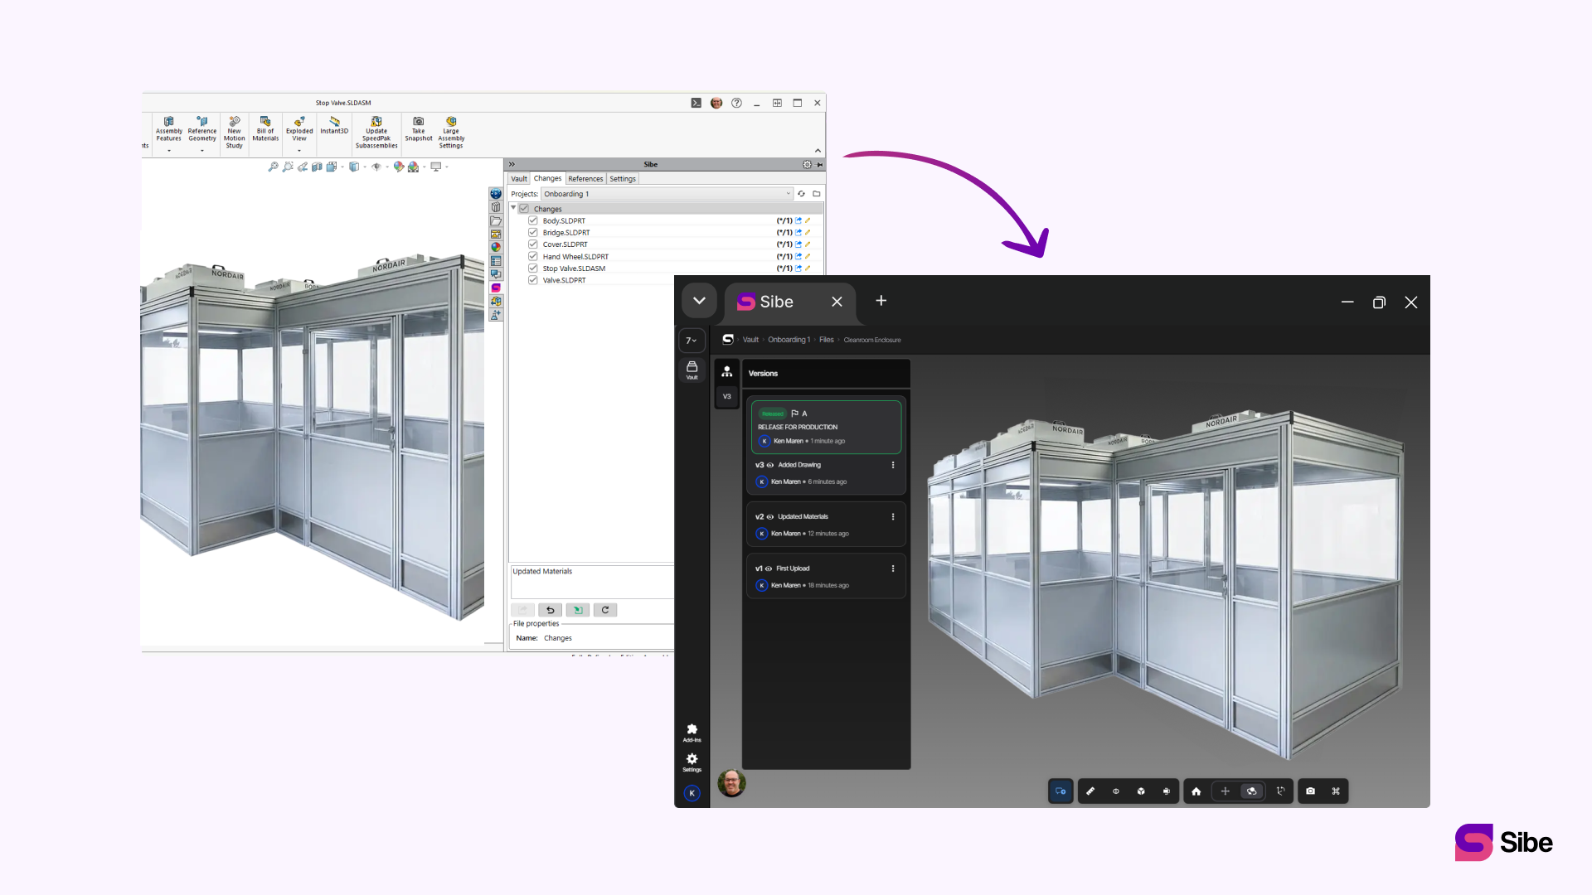
Task: Take a screenshot with the camera icon in the viewer
Action: coord(1311,791)
